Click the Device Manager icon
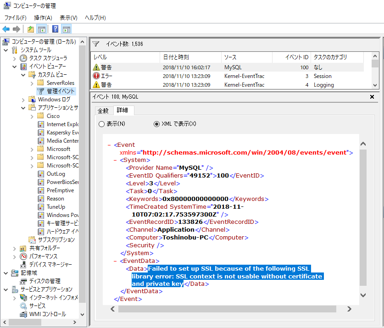This screenshot has height=328, width=384. pyautogui.click(x=23, y=265)
